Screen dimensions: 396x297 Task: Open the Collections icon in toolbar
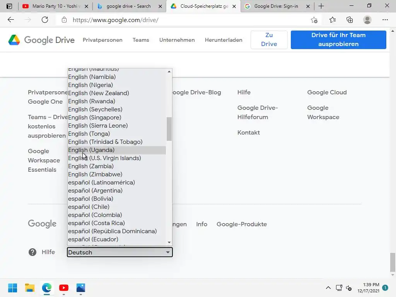click(350, 20)
